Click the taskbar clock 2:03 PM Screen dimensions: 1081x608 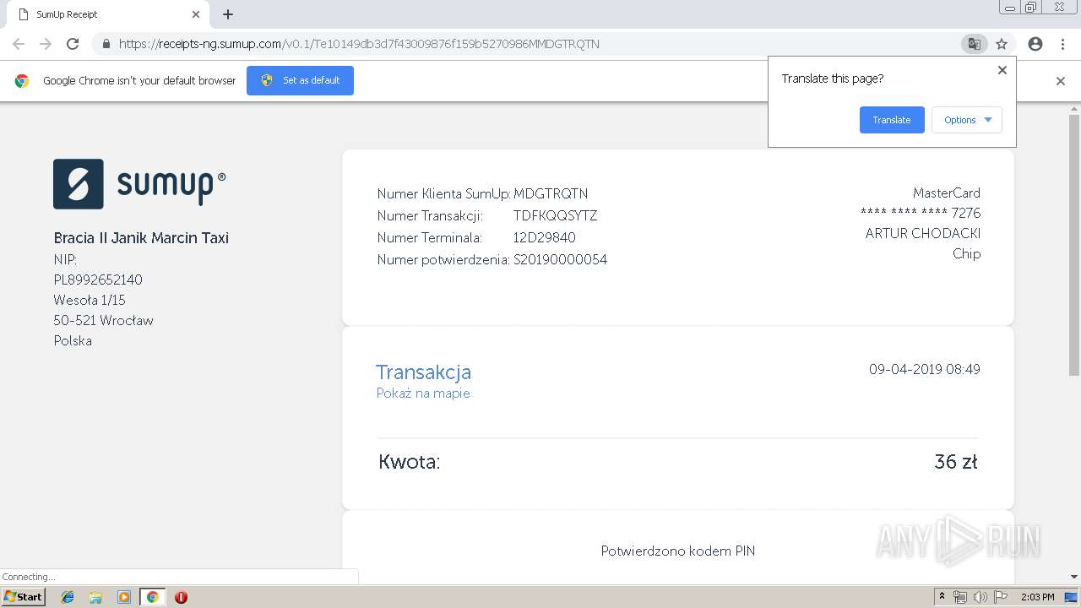tap(1037, 597)
